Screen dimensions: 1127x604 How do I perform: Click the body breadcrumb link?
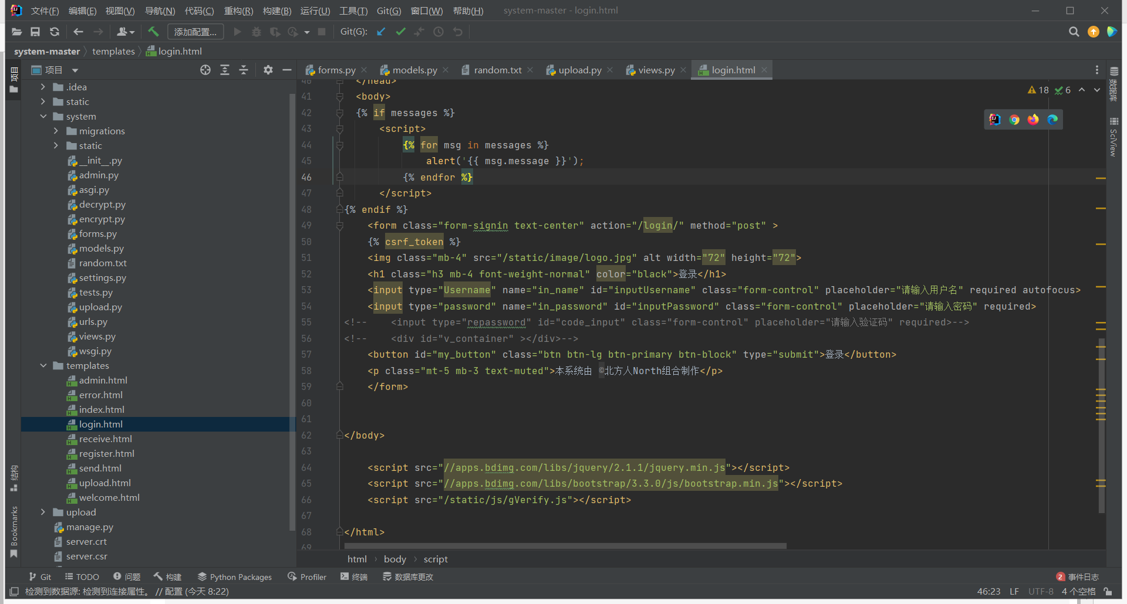pos(394,559)
